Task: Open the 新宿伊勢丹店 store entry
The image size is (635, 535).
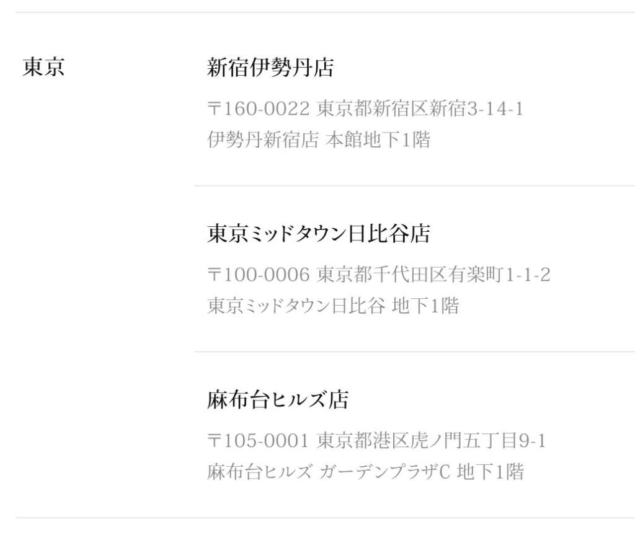Action: [270, 68]
